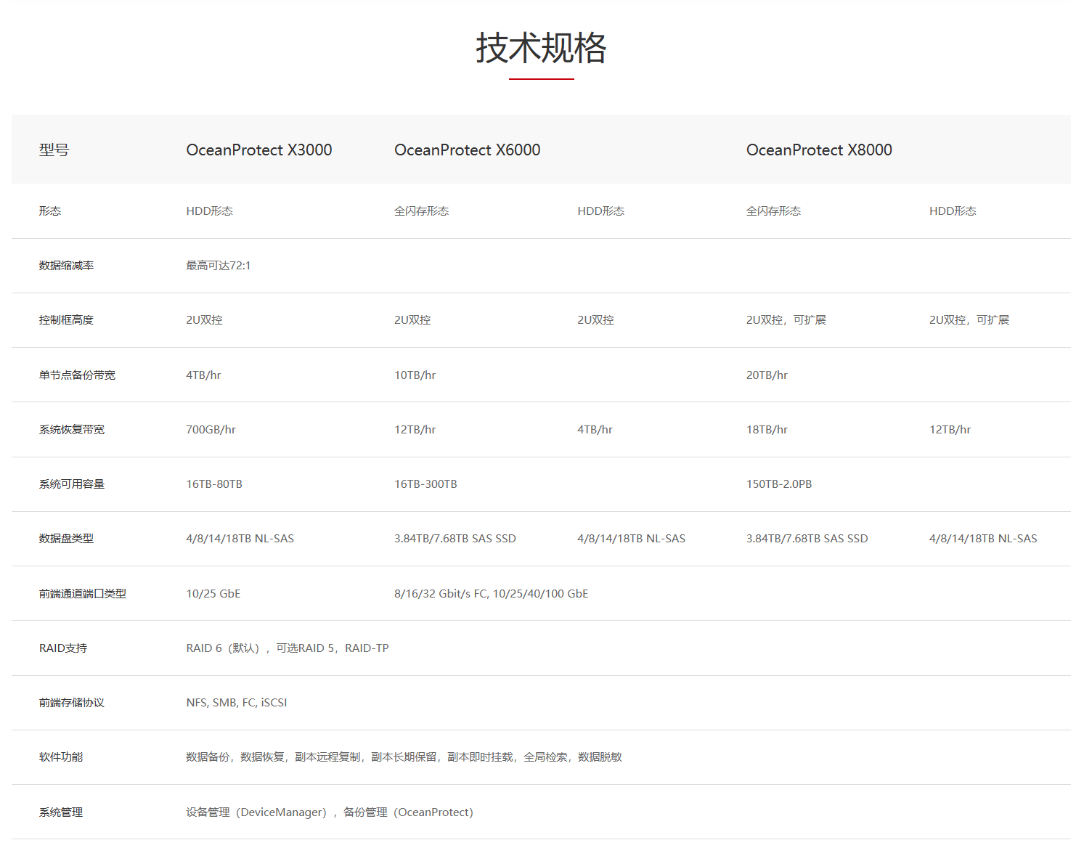1084x848 pixels.
Task: Click the 系统恢复带宽 row label
Action: click(x=72, y=430)
